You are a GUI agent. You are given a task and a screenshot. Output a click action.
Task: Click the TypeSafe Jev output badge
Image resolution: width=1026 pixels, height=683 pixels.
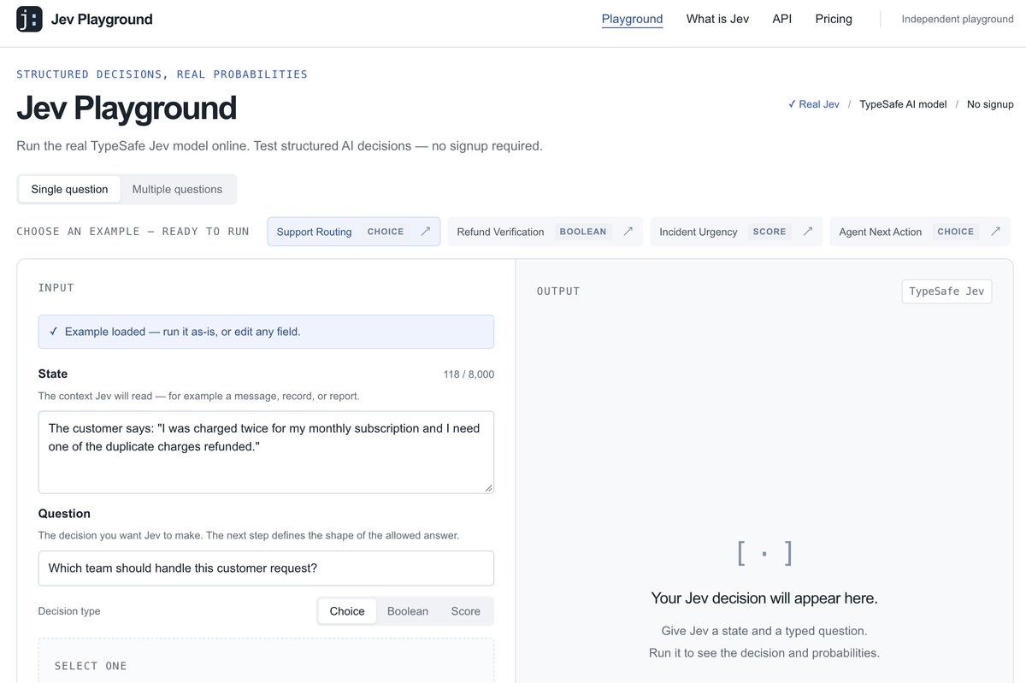tap(946, 291)
